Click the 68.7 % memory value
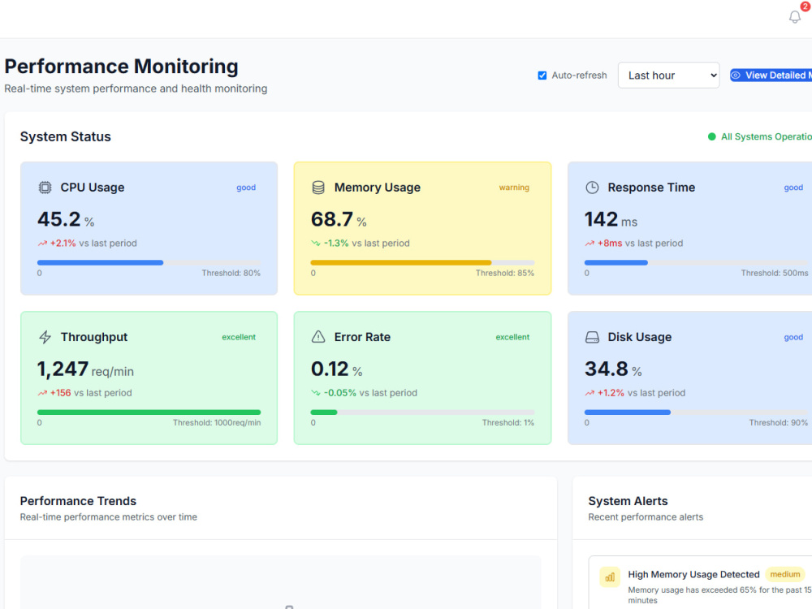812x609 pixels. tap(339, 219)
